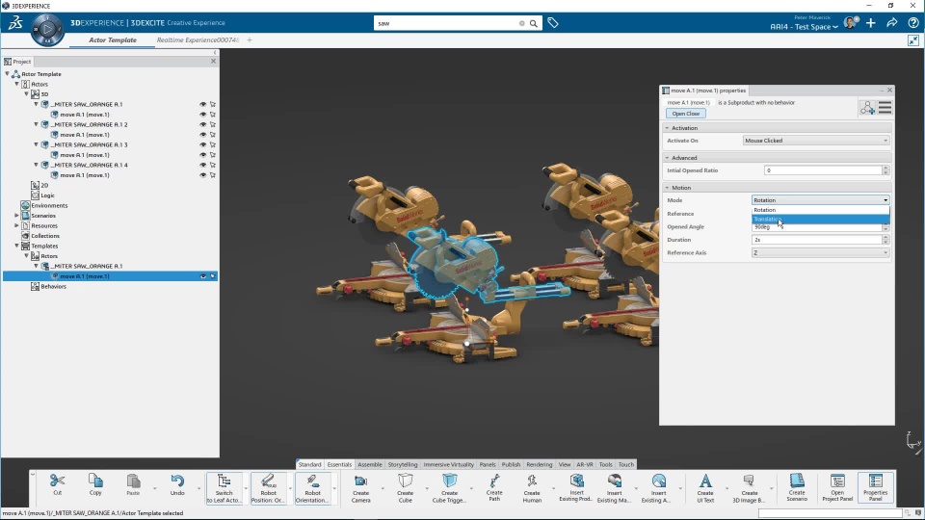Expand the Scenarios tree node
The width and height of the screenshot is (925, 520).
(x=16, y=216)
